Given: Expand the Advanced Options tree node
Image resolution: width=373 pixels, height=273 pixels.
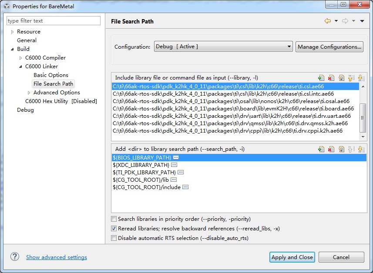Looking at the screenshot, I should click(x=29, y=93).
